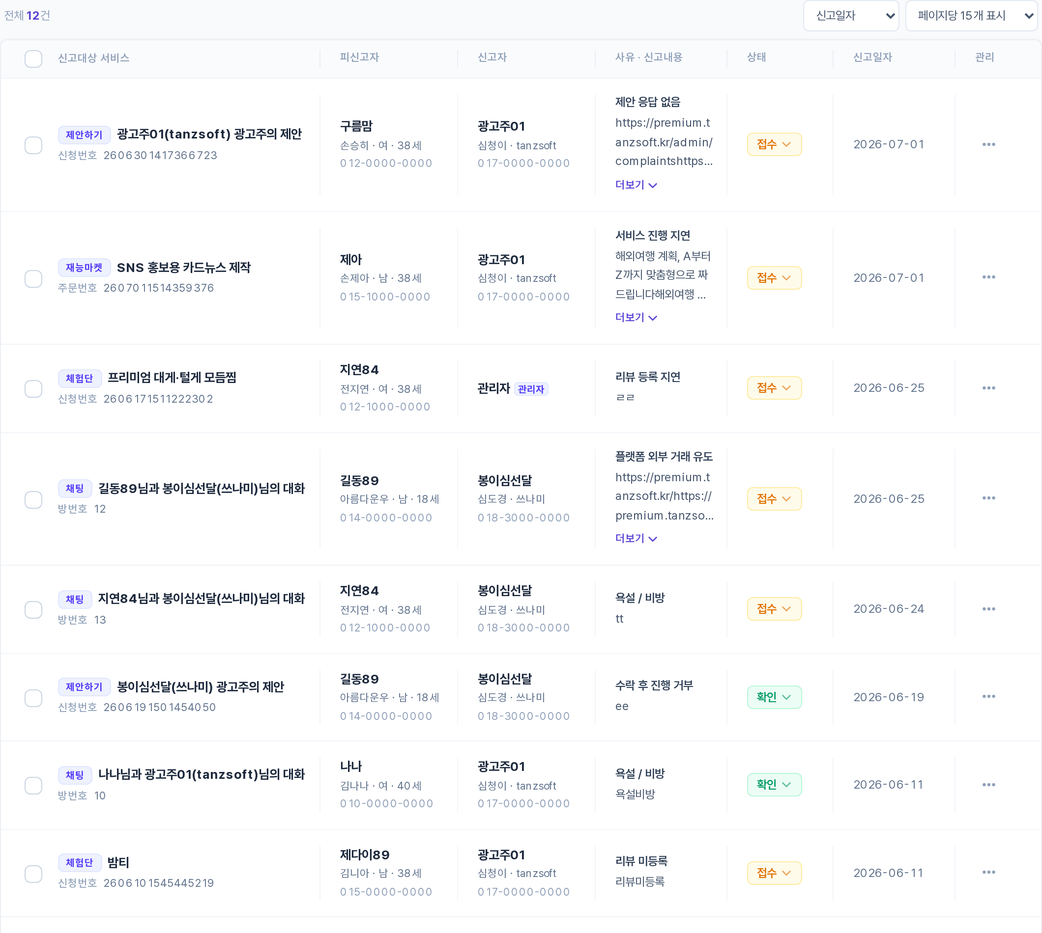Expand 더보기 under 플랫폼 외부 거래 유도
The image size is (1042, 933).
(x=636, y=539)
